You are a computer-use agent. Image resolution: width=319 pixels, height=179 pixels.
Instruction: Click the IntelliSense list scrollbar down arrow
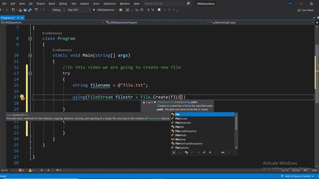click(236, 148)
